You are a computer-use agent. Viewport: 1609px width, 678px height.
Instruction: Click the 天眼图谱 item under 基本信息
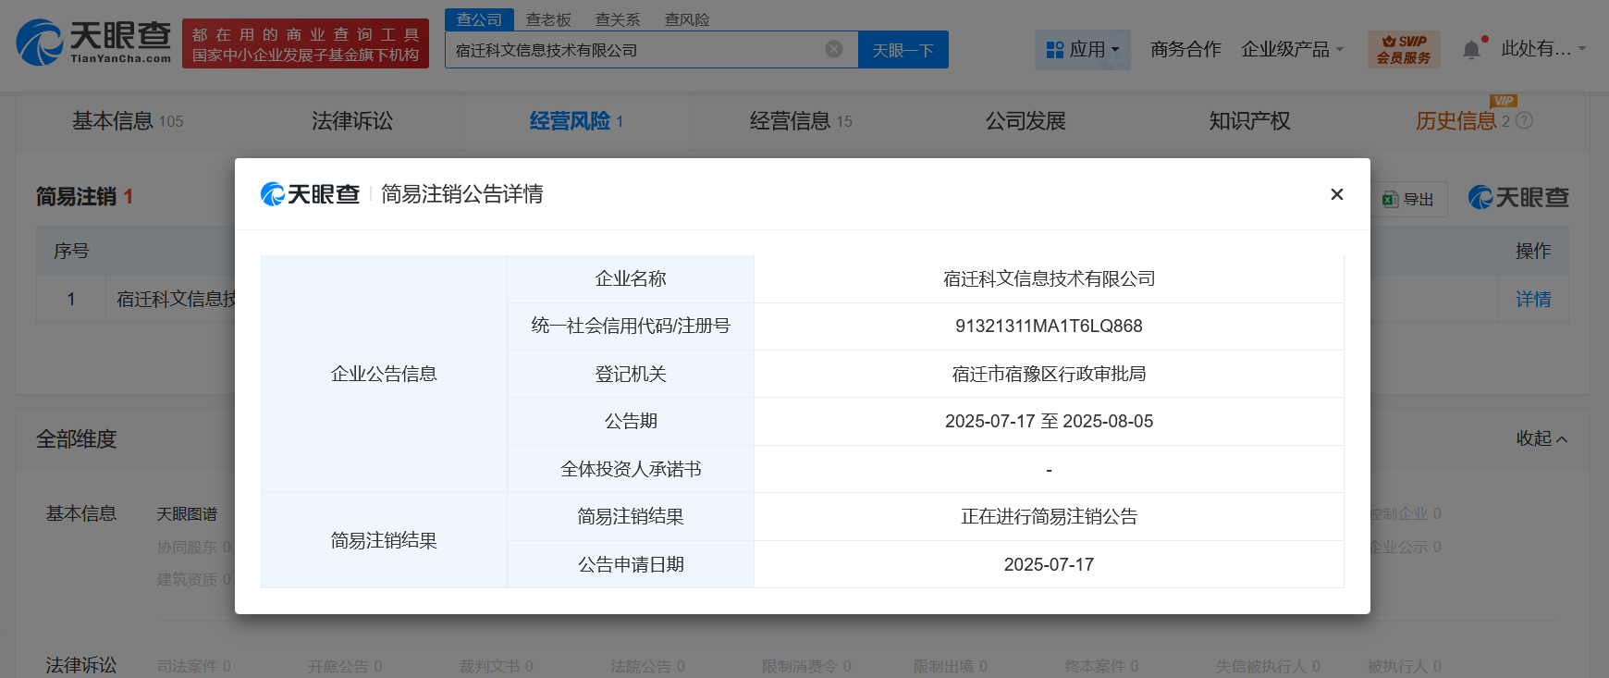tap(187, 514)
